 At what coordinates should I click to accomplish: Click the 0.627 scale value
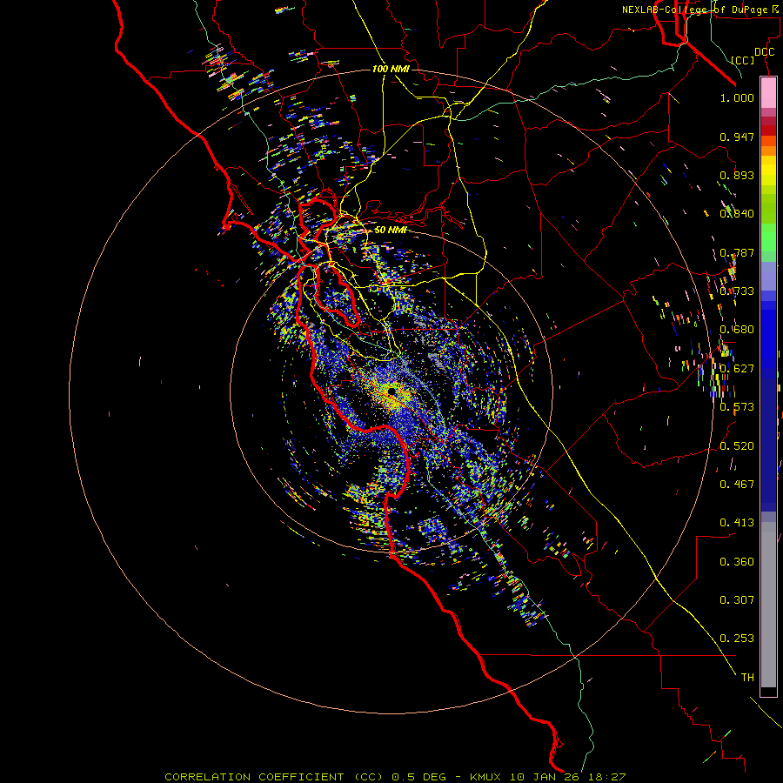737,369
